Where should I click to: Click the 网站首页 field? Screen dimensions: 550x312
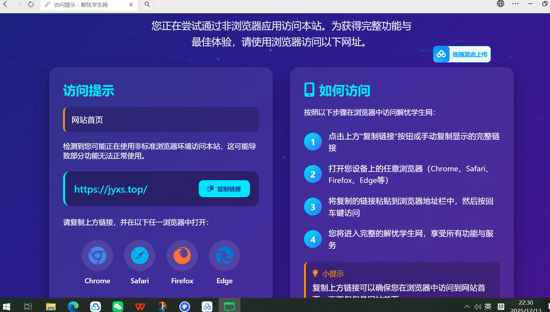coord(161,120)
